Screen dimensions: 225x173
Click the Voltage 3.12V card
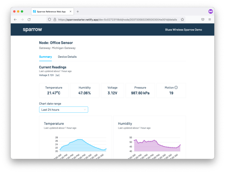point(112,91)
